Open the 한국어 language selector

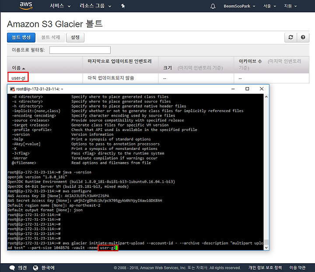coord(48,268)
